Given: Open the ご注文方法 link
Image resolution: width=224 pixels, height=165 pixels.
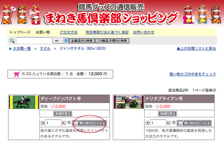Looking at the screenshot, I should click(69, 32).
